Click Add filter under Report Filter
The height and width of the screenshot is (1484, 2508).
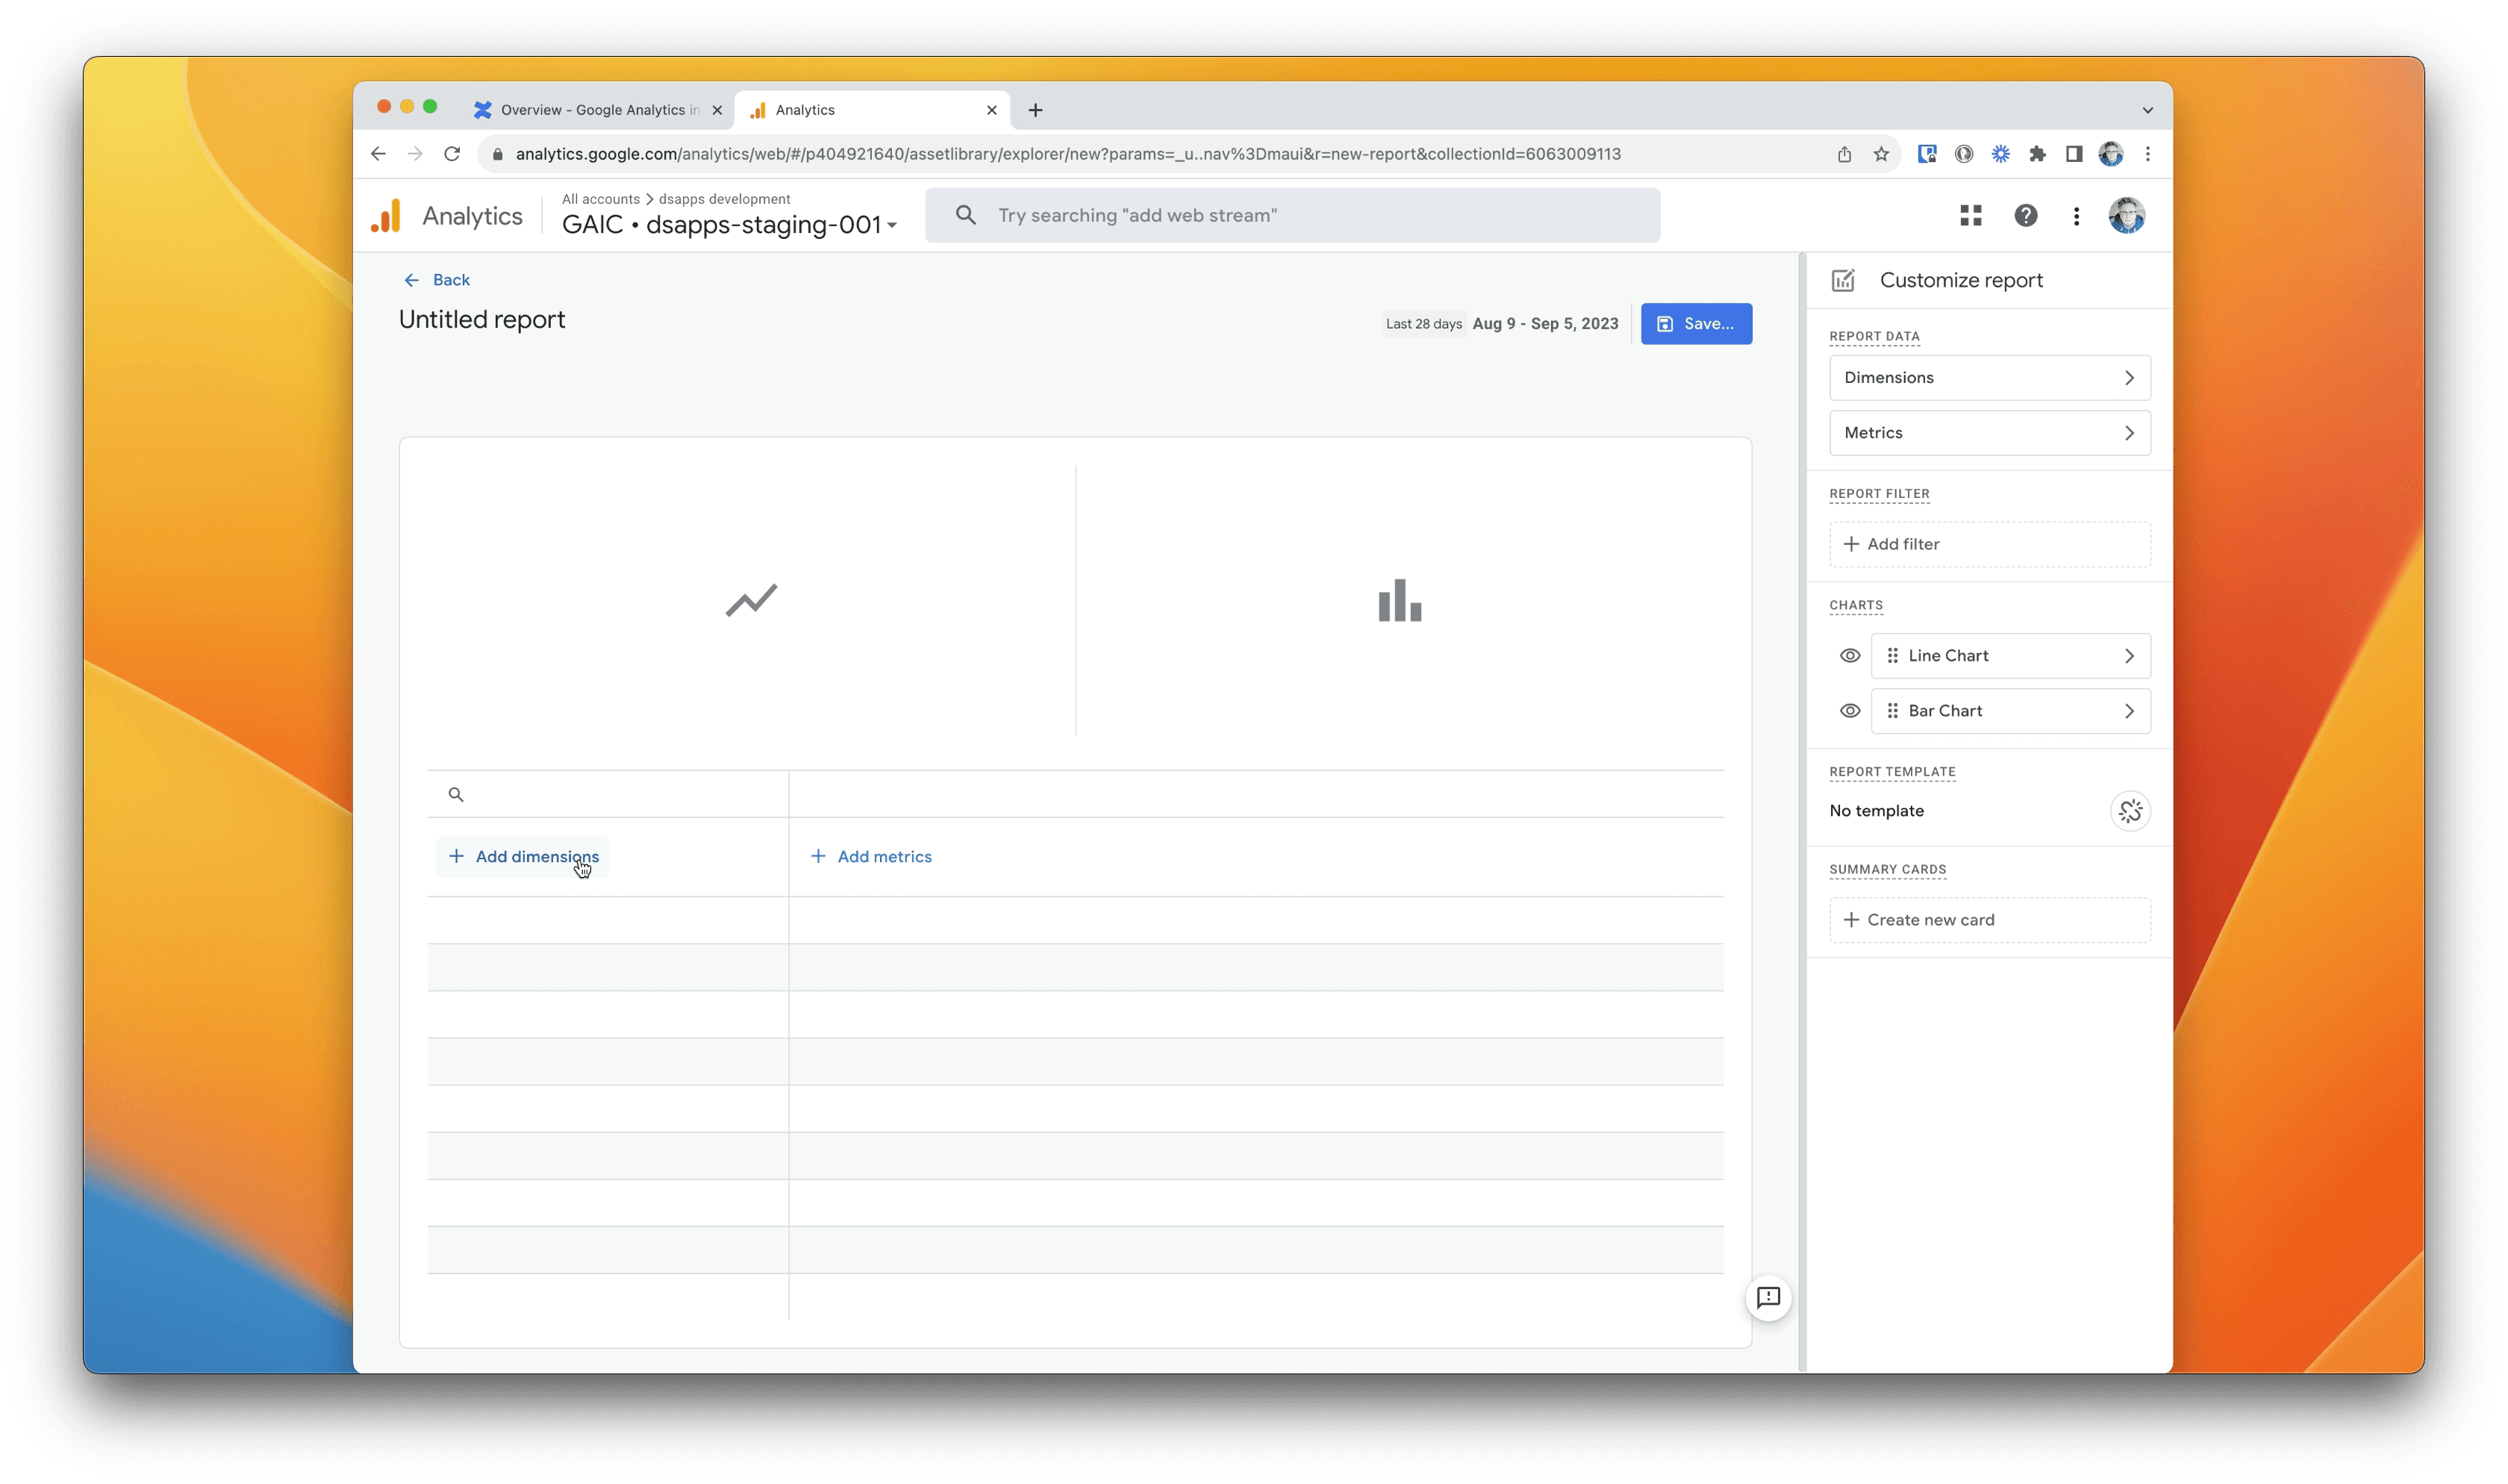(1989, 543)
